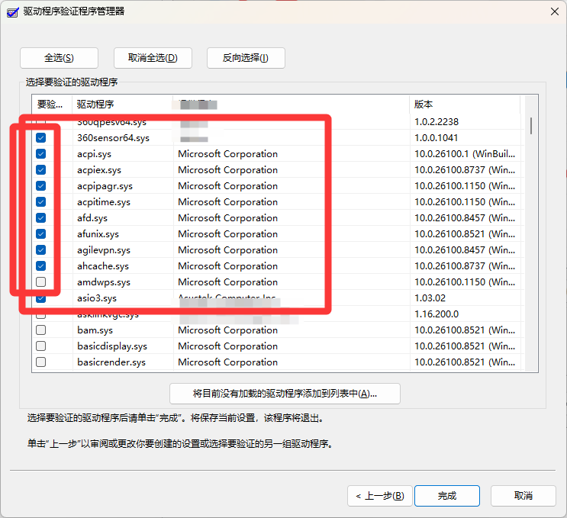Uncheck the afunix.sys checkbox
Viewport: 567px width, 518px height.
pyautogui.click(x=41, y=234)
